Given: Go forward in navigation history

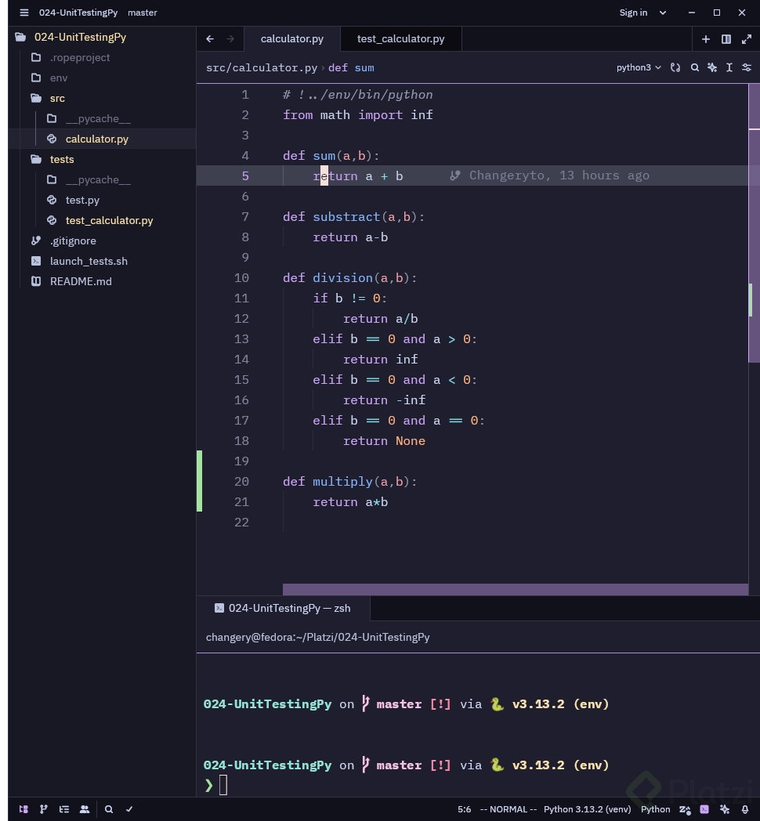Looking at the screenshot, I should (x=230, y=38).
